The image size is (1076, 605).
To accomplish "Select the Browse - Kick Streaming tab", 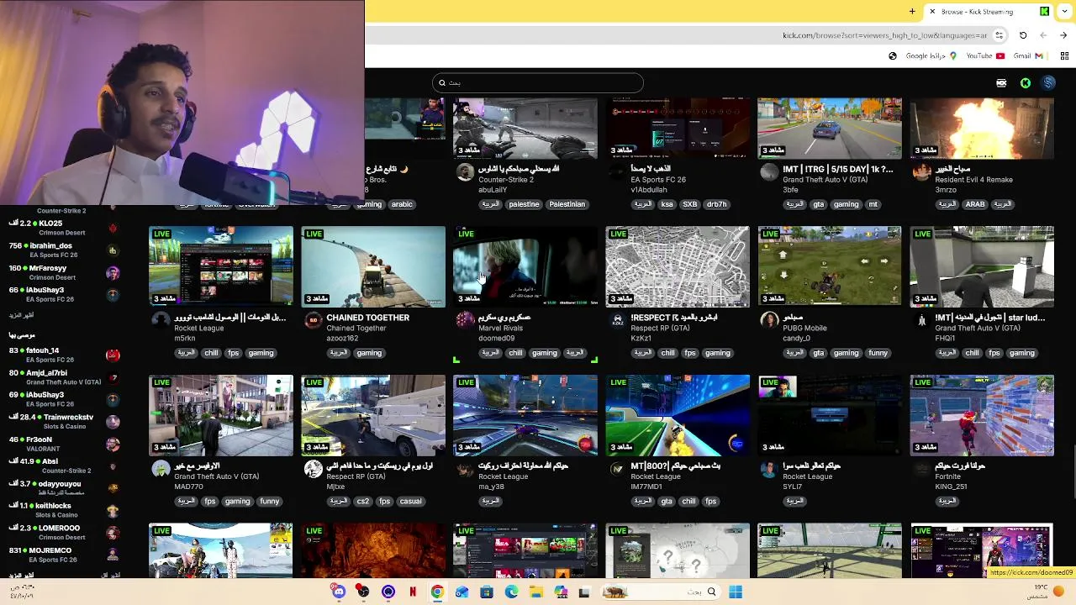I will pos(989,12).
